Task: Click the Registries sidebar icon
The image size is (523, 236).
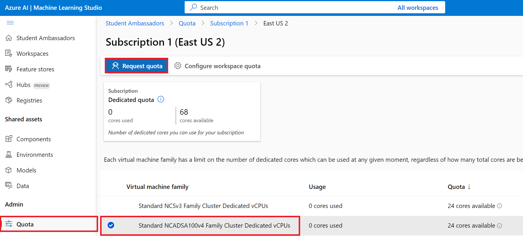Action: (9, 100)
